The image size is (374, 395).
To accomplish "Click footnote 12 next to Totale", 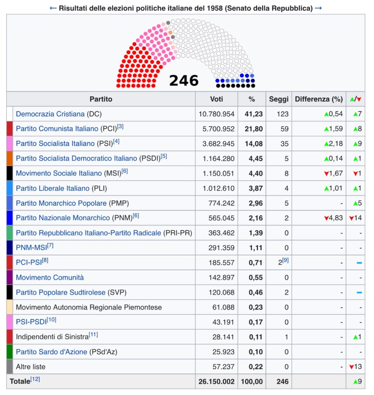I will (x=35, y=379).
